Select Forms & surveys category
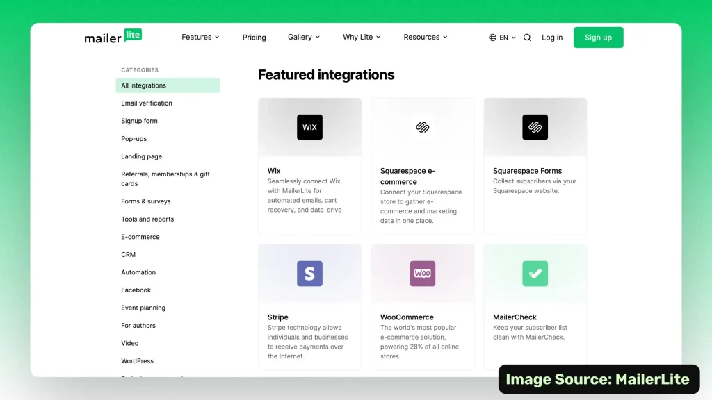 tap(146, 201)
